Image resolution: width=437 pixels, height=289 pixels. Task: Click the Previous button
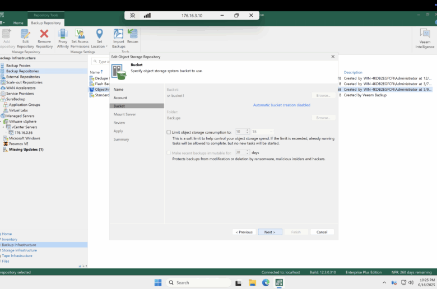point(244,232)
